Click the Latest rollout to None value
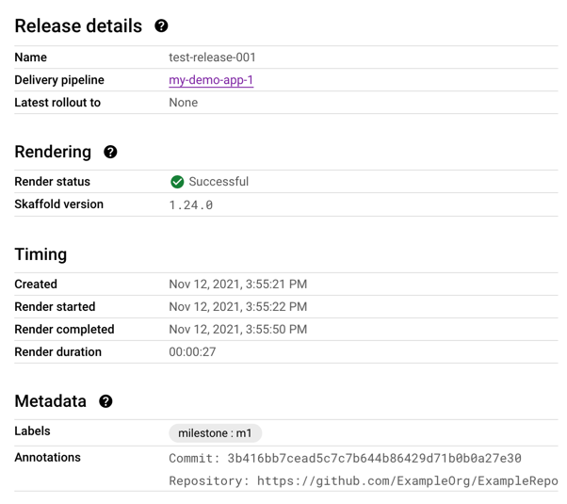567x504 pixels. [x=183, y=103]
